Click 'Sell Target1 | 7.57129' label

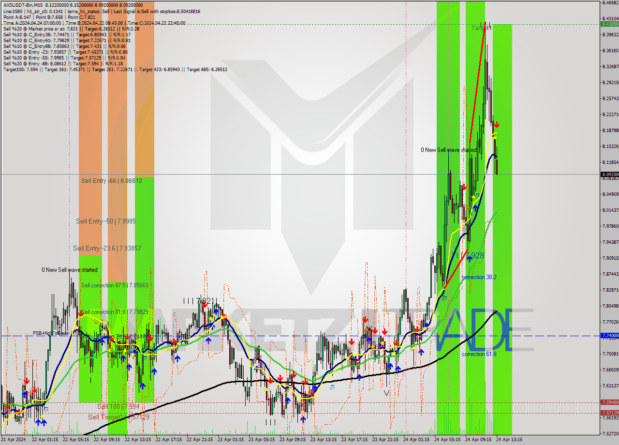click(x=118, y=417)
